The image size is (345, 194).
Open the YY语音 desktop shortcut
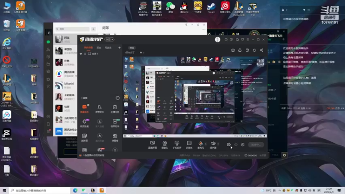tap(198, 7)
